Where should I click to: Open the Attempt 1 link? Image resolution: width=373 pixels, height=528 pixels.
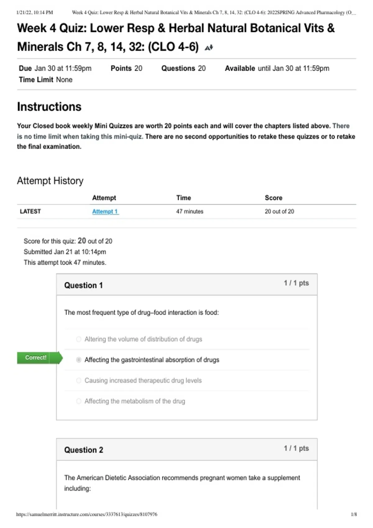click(105, 212)
